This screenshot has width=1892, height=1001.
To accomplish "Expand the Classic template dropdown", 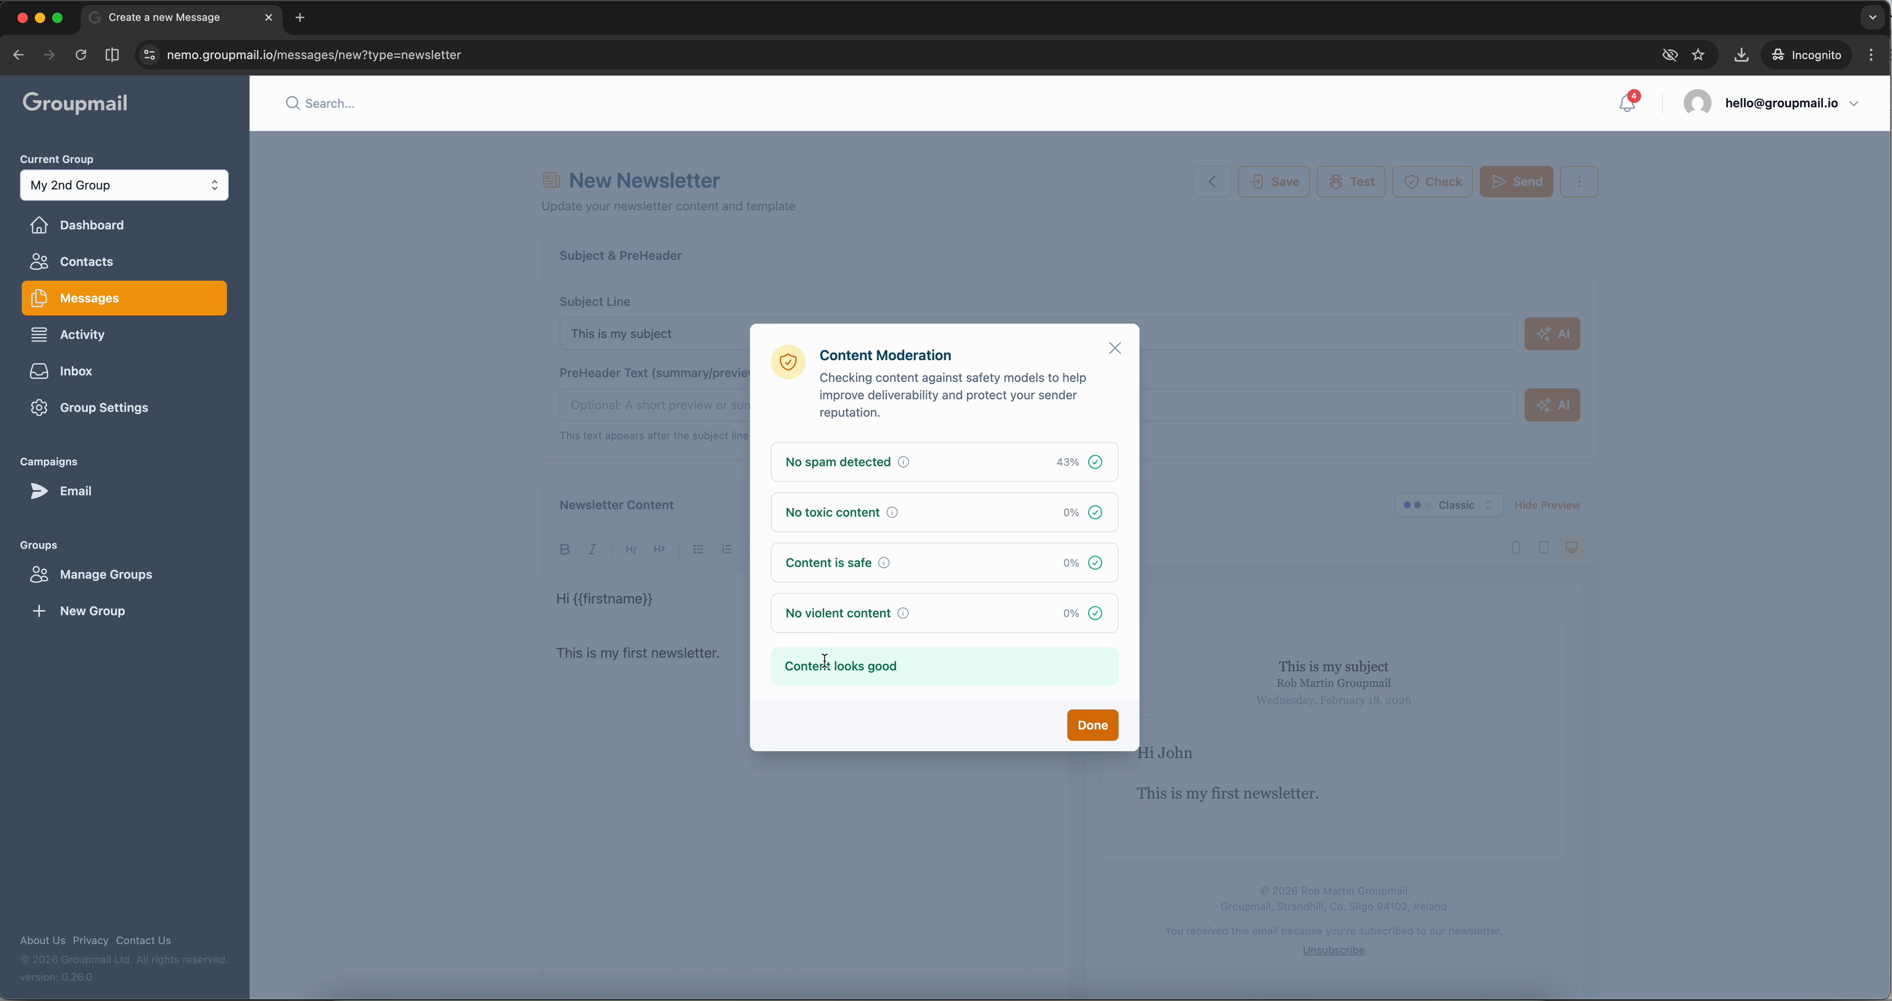I will coord(1449,505).
